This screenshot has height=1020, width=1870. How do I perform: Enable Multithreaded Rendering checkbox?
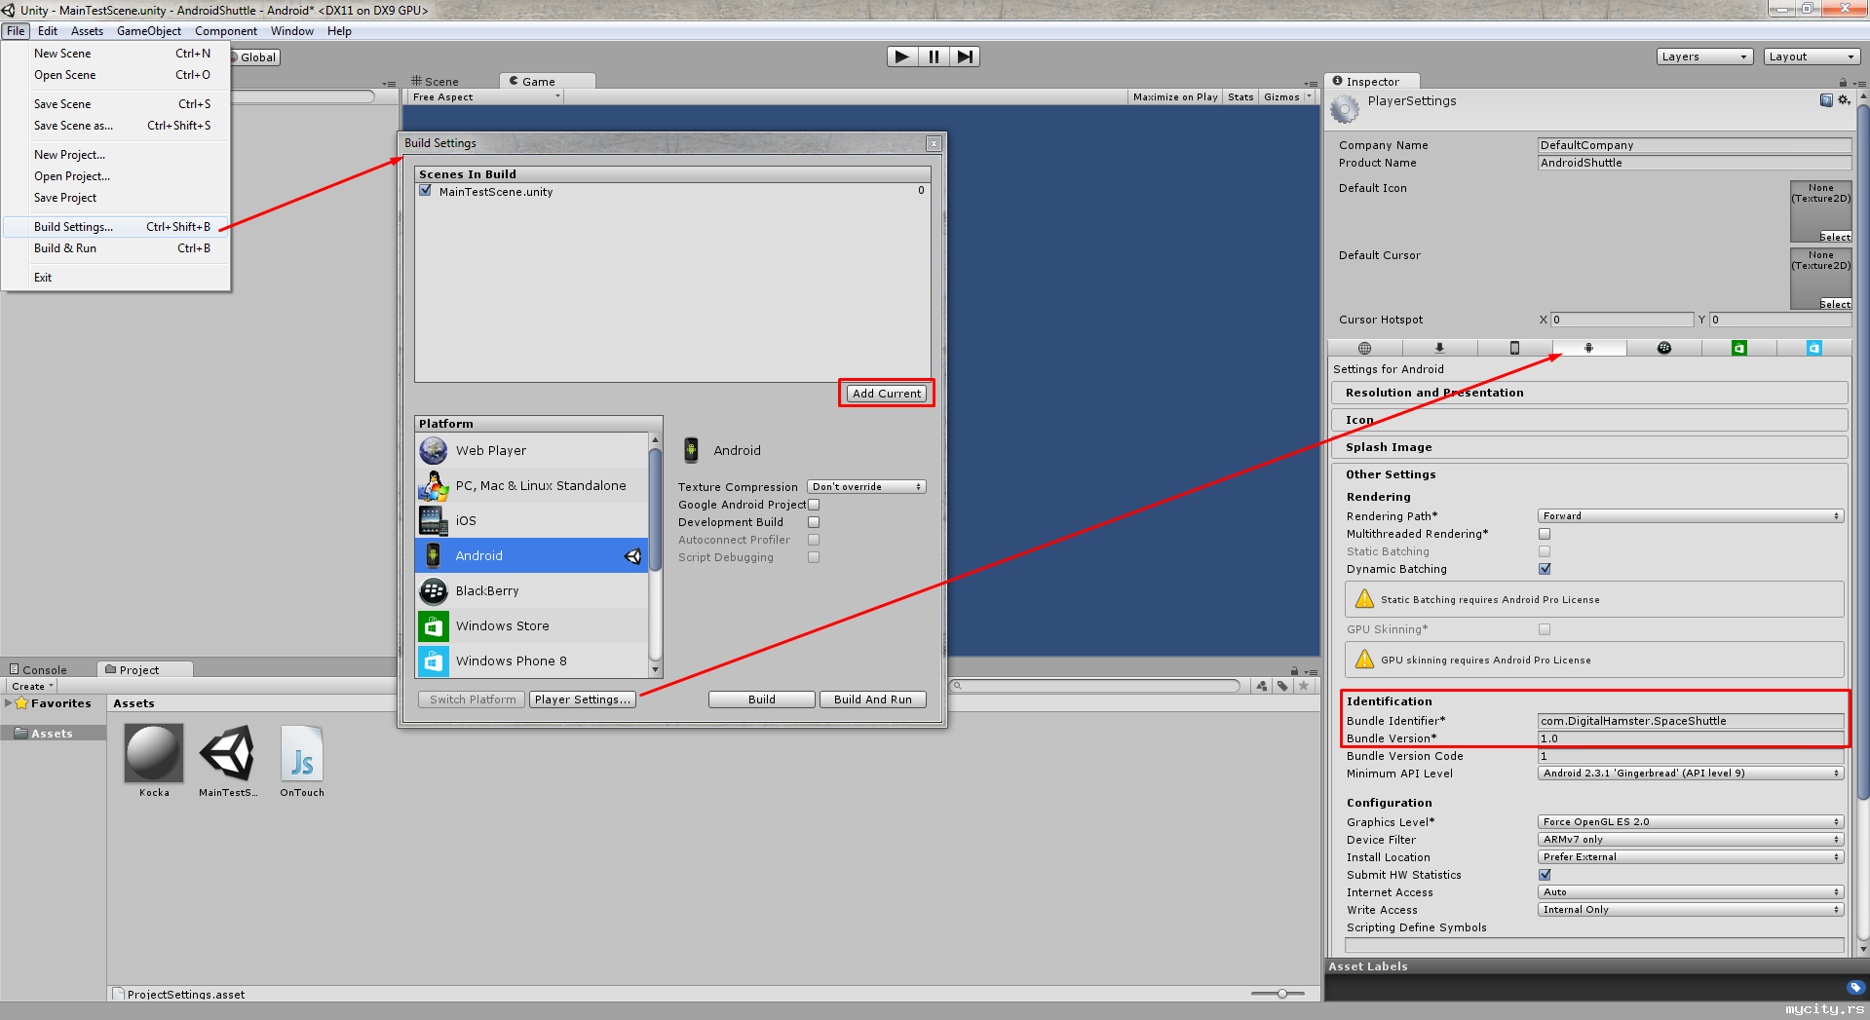tap(1545, 534)
